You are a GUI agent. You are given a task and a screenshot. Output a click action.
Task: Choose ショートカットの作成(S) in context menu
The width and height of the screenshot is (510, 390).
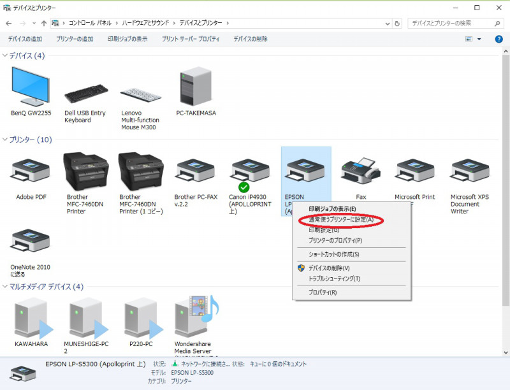[351, 254]
